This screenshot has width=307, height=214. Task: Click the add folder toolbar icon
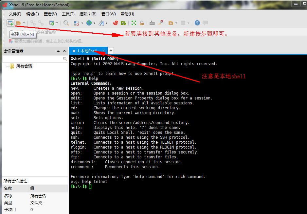pyautogui.click(x=171, y=23)
